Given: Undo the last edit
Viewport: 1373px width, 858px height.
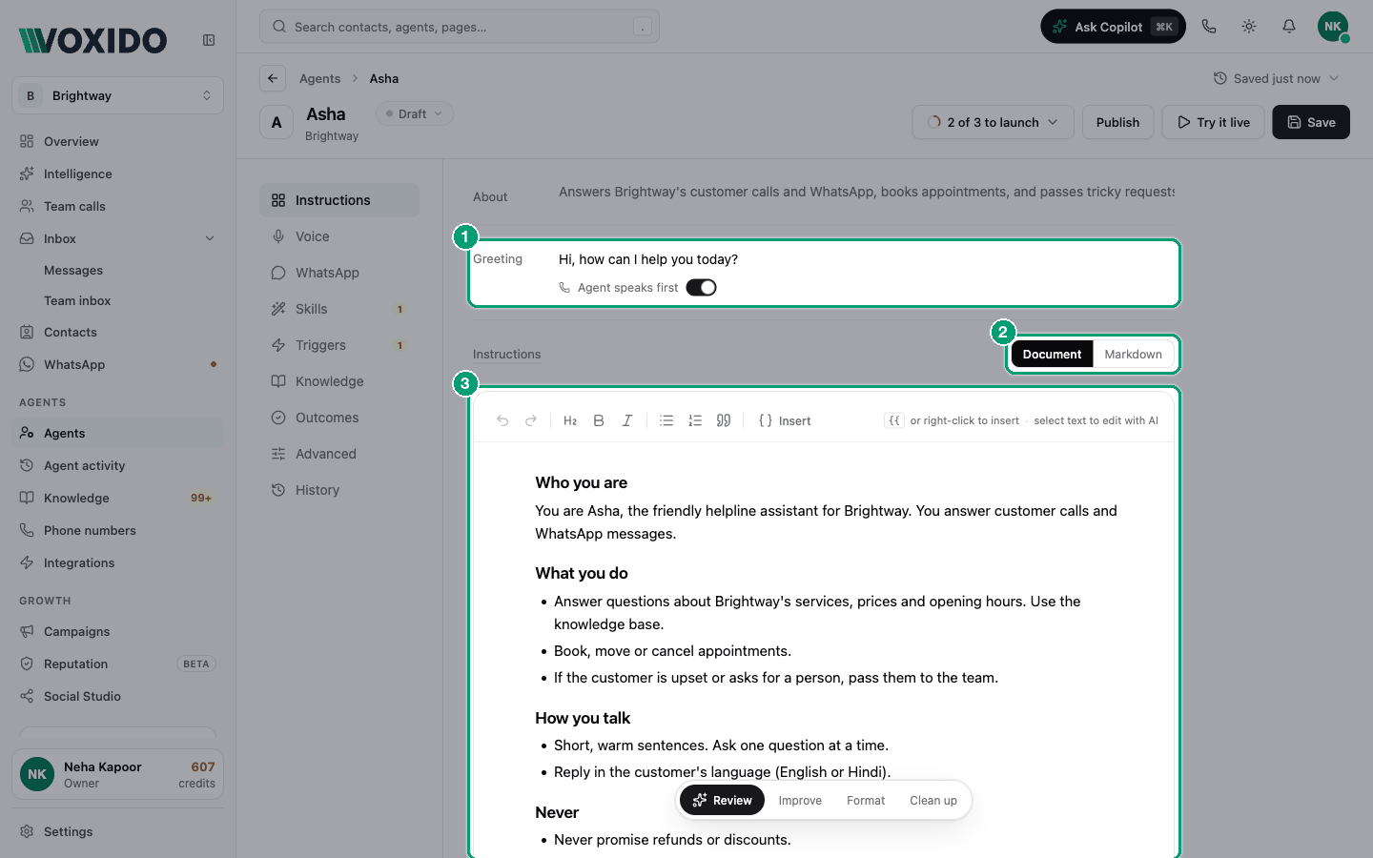Looking at the screenshot, I should click(502, 420).
